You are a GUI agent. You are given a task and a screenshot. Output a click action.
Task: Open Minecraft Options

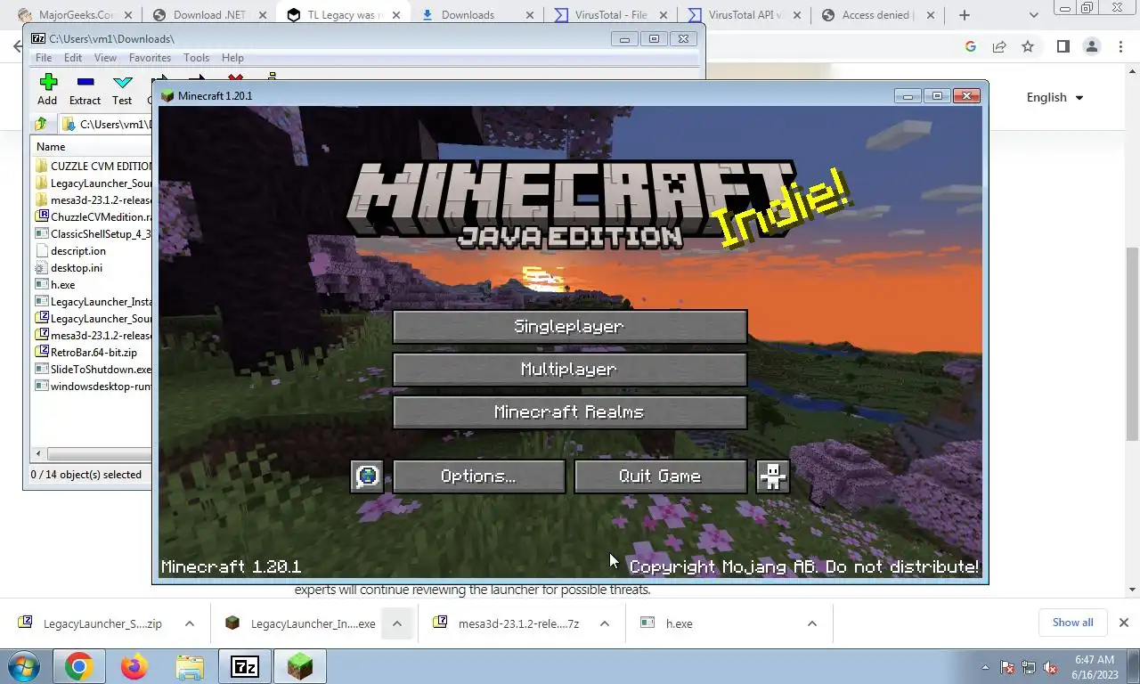click(478, 476)
